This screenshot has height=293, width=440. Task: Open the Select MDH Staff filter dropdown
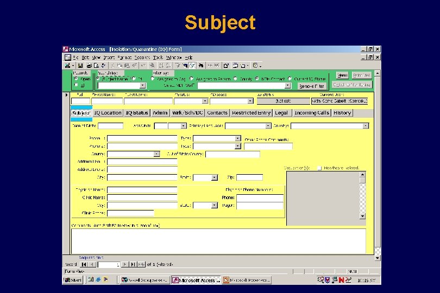point(287,86)
